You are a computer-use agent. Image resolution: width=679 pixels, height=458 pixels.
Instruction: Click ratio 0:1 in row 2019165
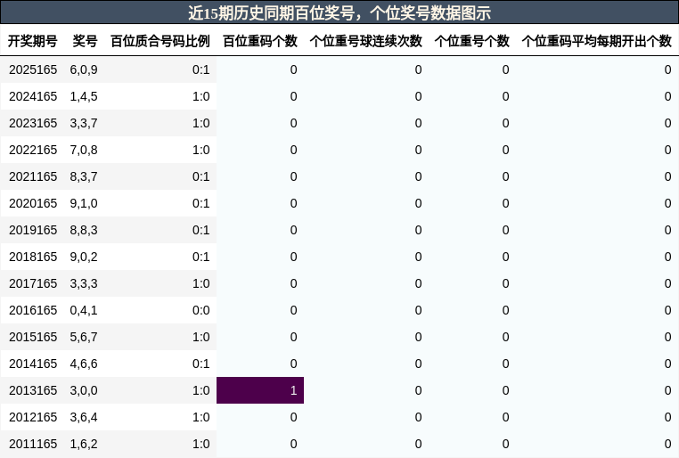(200, 230)
